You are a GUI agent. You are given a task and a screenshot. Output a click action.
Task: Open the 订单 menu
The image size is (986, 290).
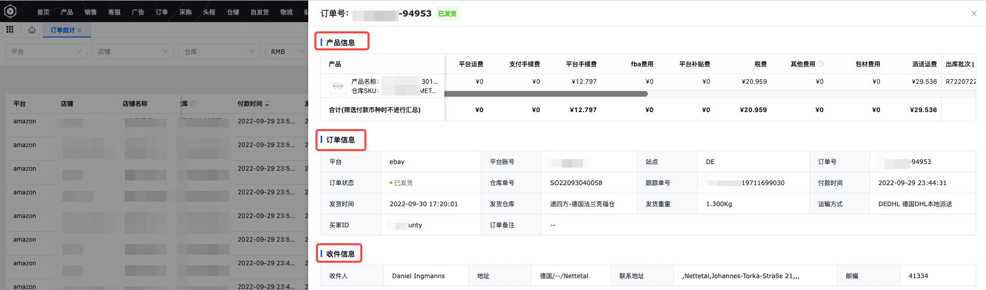click(x=162, y=12)
